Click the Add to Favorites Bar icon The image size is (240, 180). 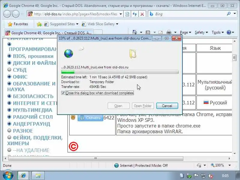click(39, 24)
